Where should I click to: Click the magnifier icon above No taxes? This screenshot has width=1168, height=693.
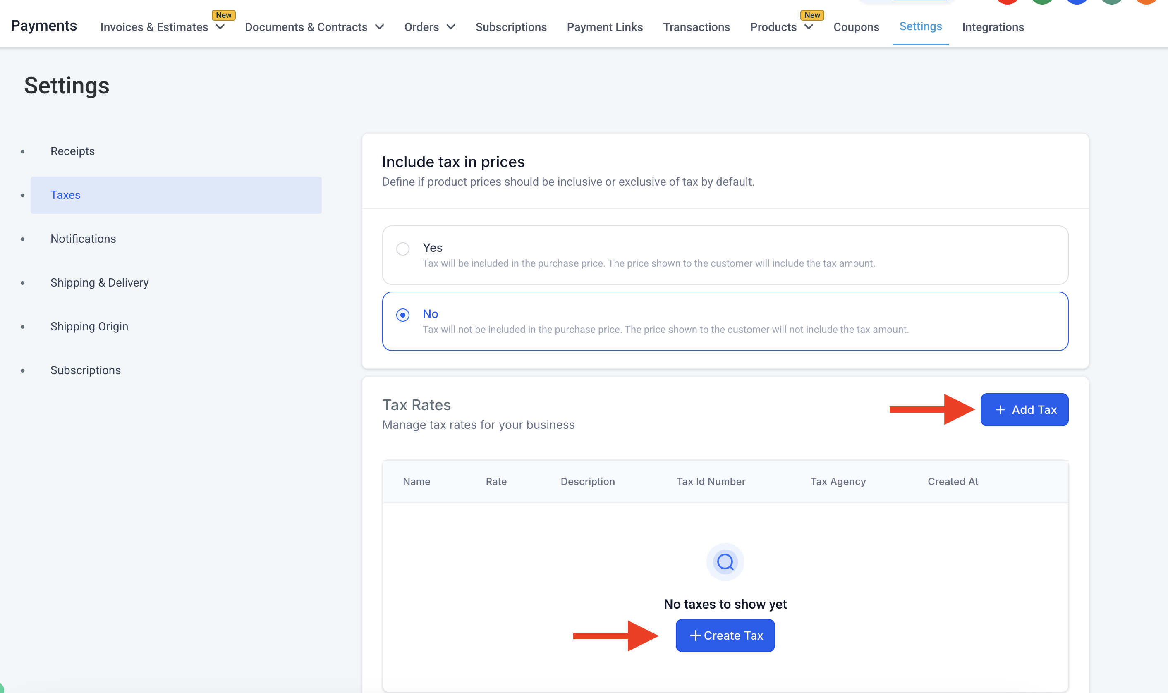[x=725, y=562]
